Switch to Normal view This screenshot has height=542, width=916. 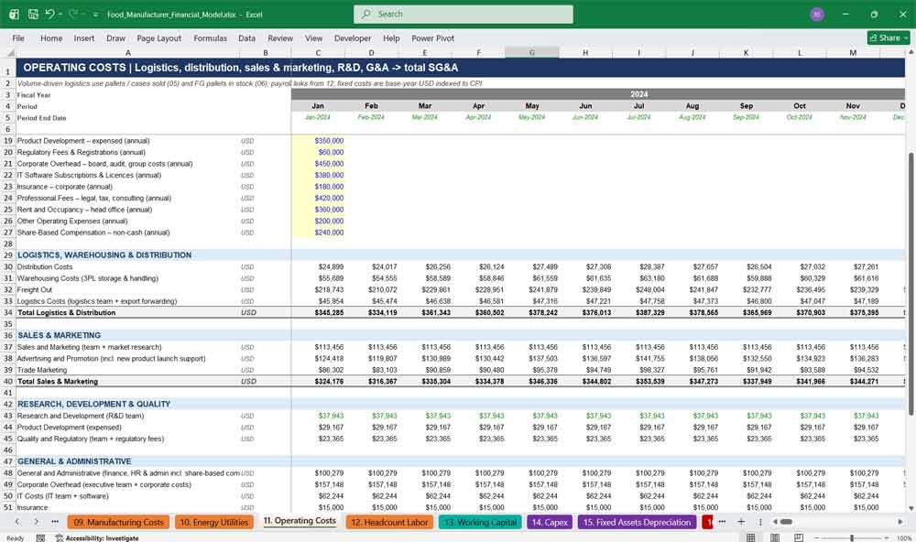pos(751,537)
